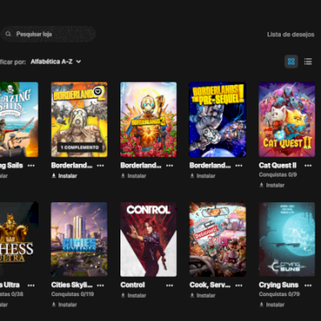Image resolution: width=321 pixels, height=321 pixels.
Task: Open three-dot menu for Borderlands Pre-Sequel
Action: pyautogui.click(x=238, y=165)
